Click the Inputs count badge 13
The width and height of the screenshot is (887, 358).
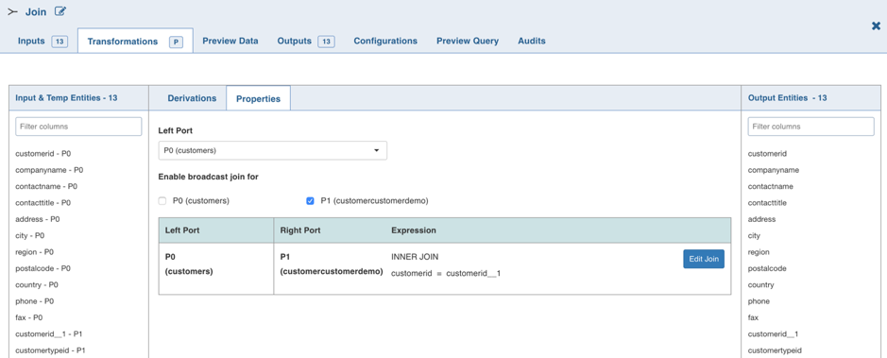[x=60, y=42]
